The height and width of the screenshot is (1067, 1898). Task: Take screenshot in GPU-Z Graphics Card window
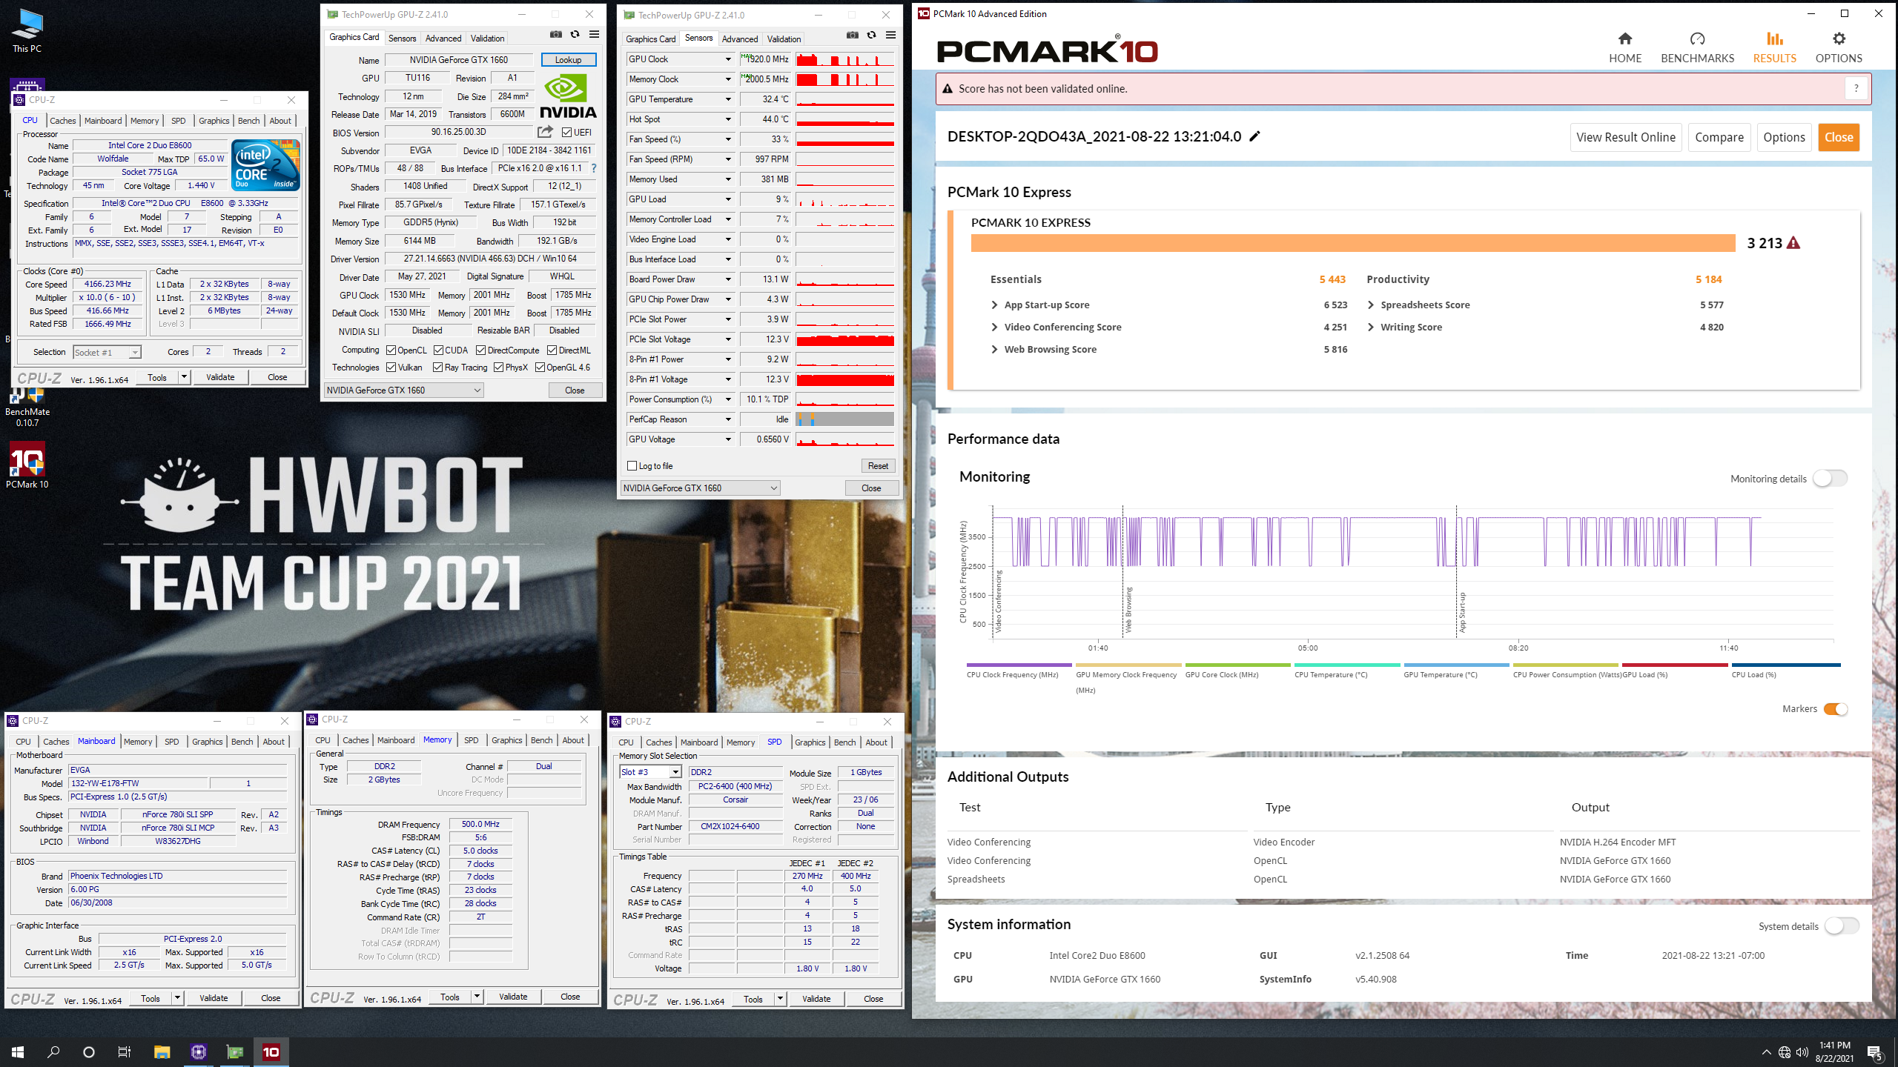tap(555, 35)
